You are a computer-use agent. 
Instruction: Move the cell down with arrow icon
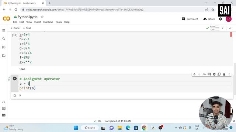[x=199, y=74]
